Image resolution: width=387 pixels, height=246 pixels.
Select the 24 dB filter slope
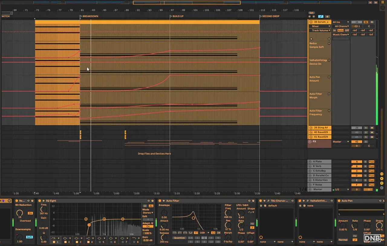(219, 233)
